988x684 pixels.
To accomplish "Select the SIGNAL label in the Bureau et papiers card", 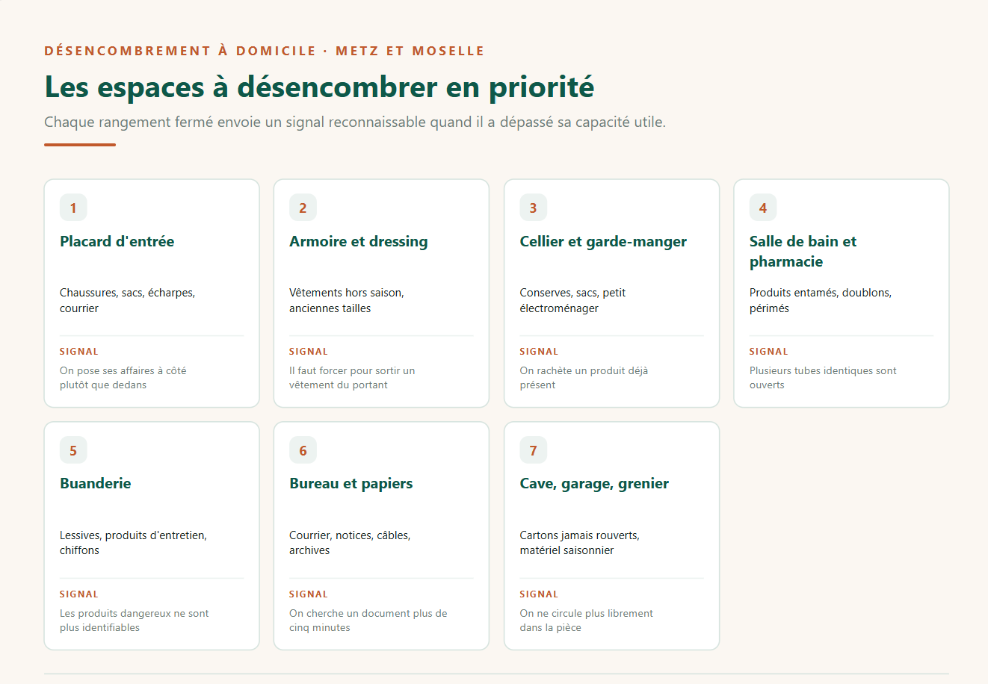I will point(309,594).
